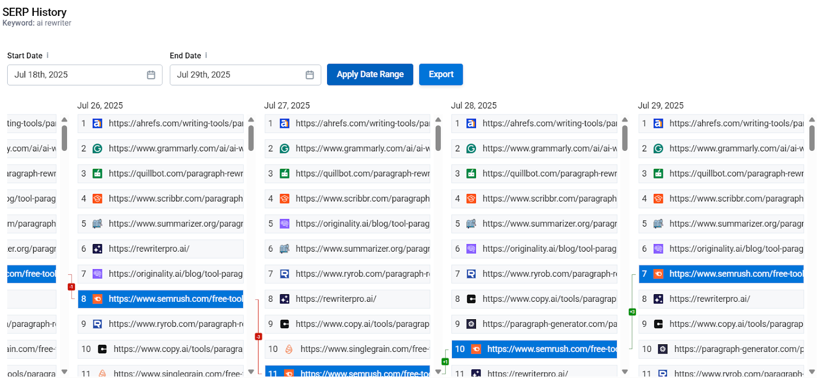Open the End Date calendar icon

310,75
